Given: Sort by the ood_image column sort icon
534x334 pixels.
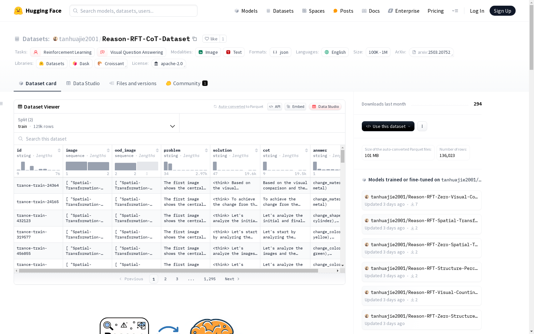Looking at the screenshot, I should pos(157,150).
